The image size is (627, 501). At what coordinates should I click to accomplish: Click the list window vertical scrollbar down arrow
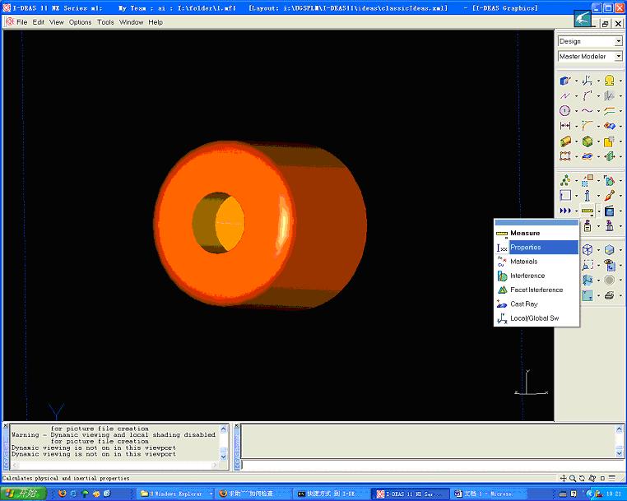pos(223,457)
